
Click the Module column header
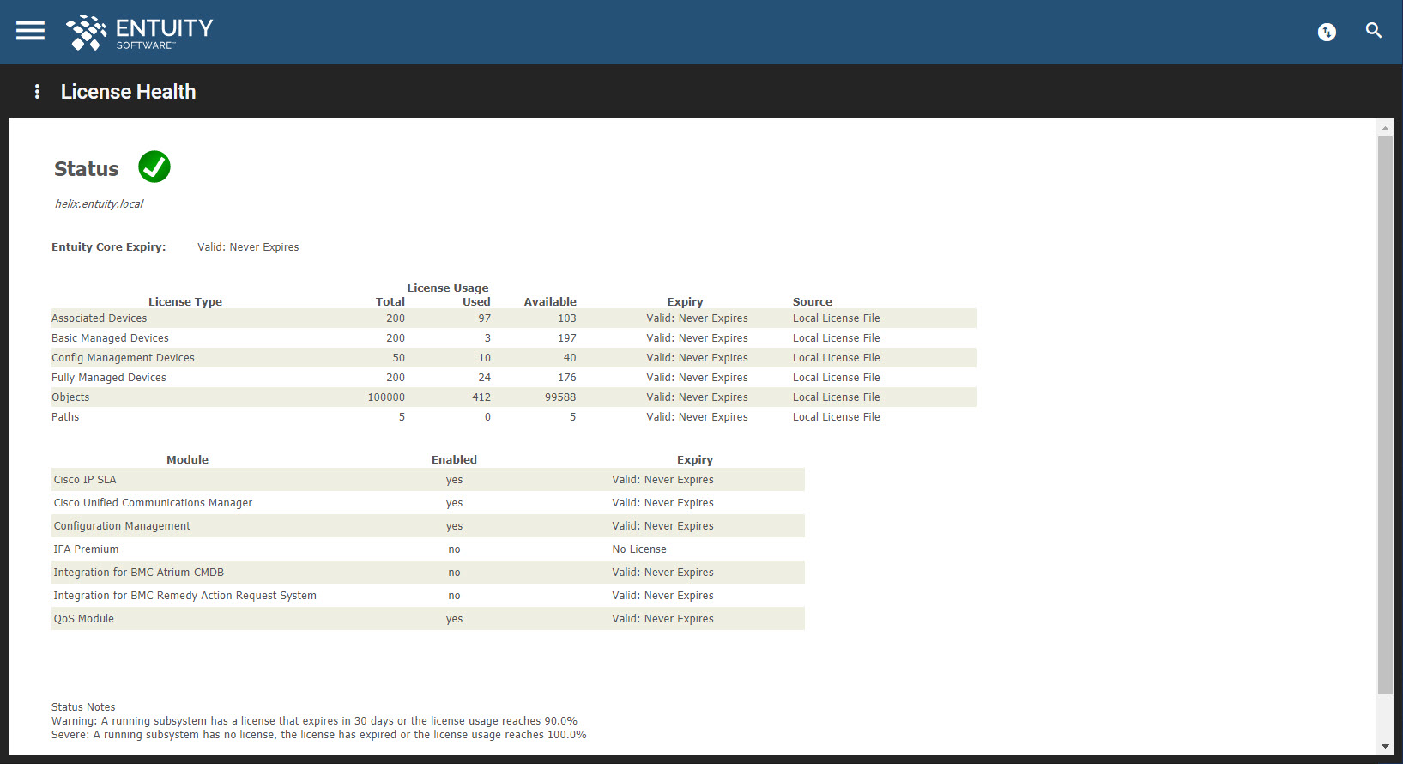click(x=187, y=460)
